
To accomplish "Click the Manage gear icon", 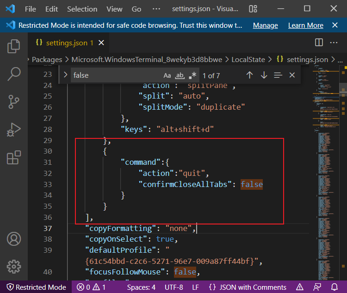I will [14, 267].
